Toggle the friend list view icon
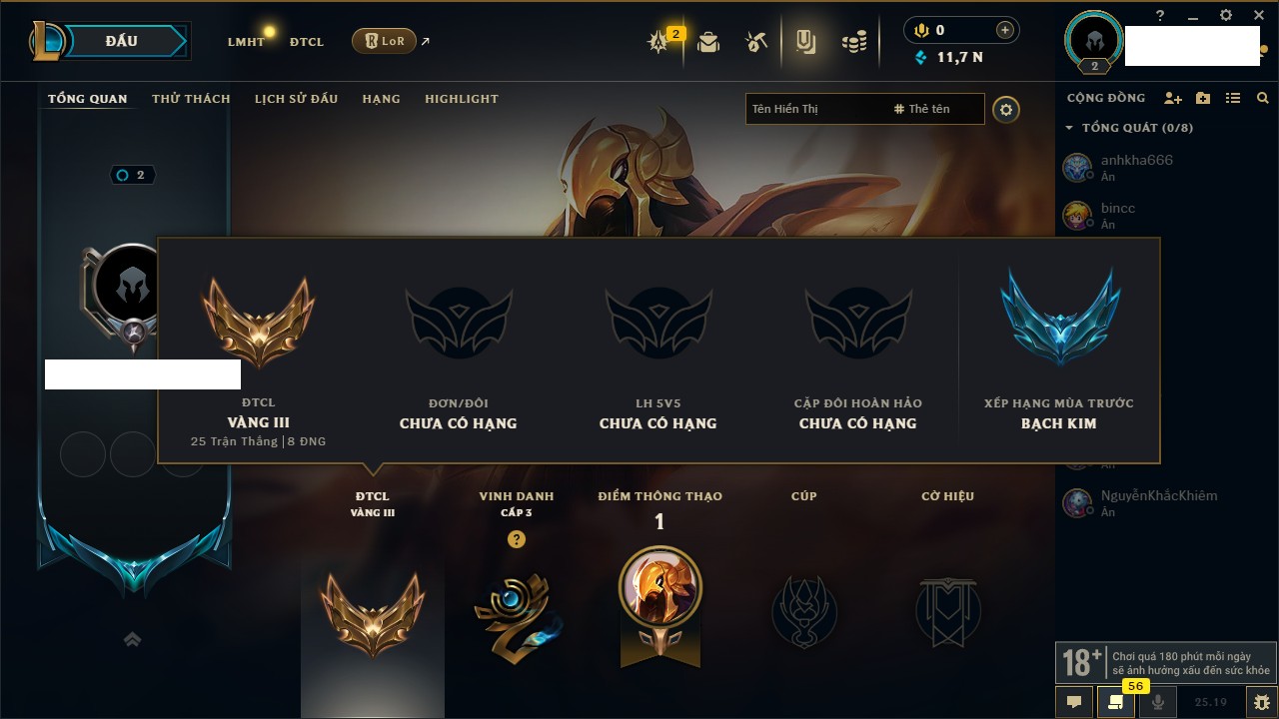 point(1233,98)
